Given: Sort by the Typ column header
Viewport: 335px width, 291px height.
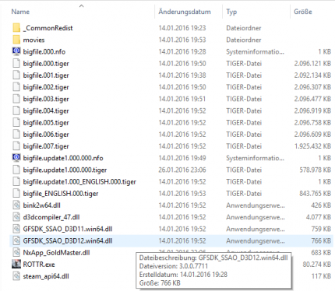Looking at the screenshot, I should point(231,12).
